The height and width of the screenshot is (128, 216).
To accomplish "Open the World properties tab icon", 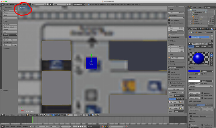I will point(201,29).
